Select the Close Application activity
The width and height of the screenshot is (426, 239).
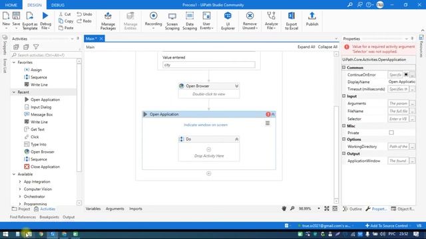click(x=42, y=167)
